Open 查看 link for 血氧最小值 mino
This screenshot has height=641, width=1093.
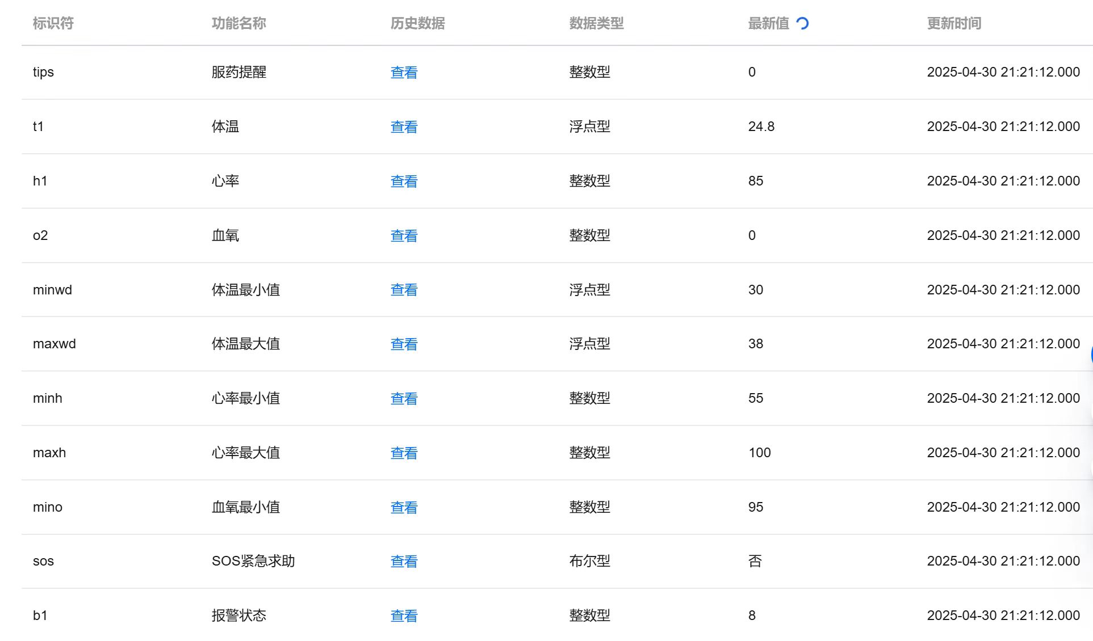[404, 508]
